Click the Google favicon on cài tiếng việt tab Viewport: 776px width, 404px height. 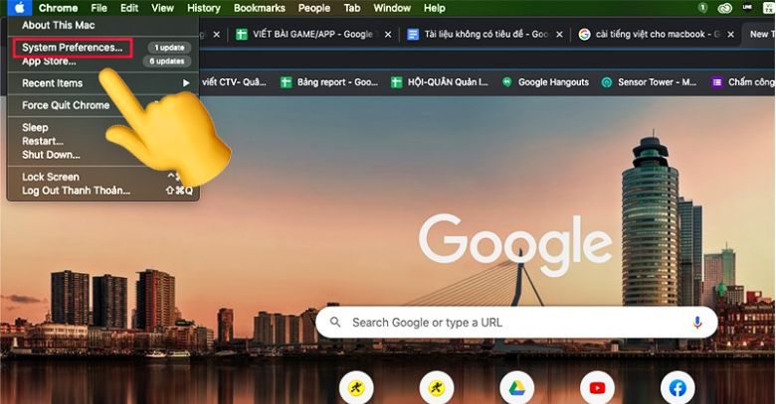click(584, 34)
